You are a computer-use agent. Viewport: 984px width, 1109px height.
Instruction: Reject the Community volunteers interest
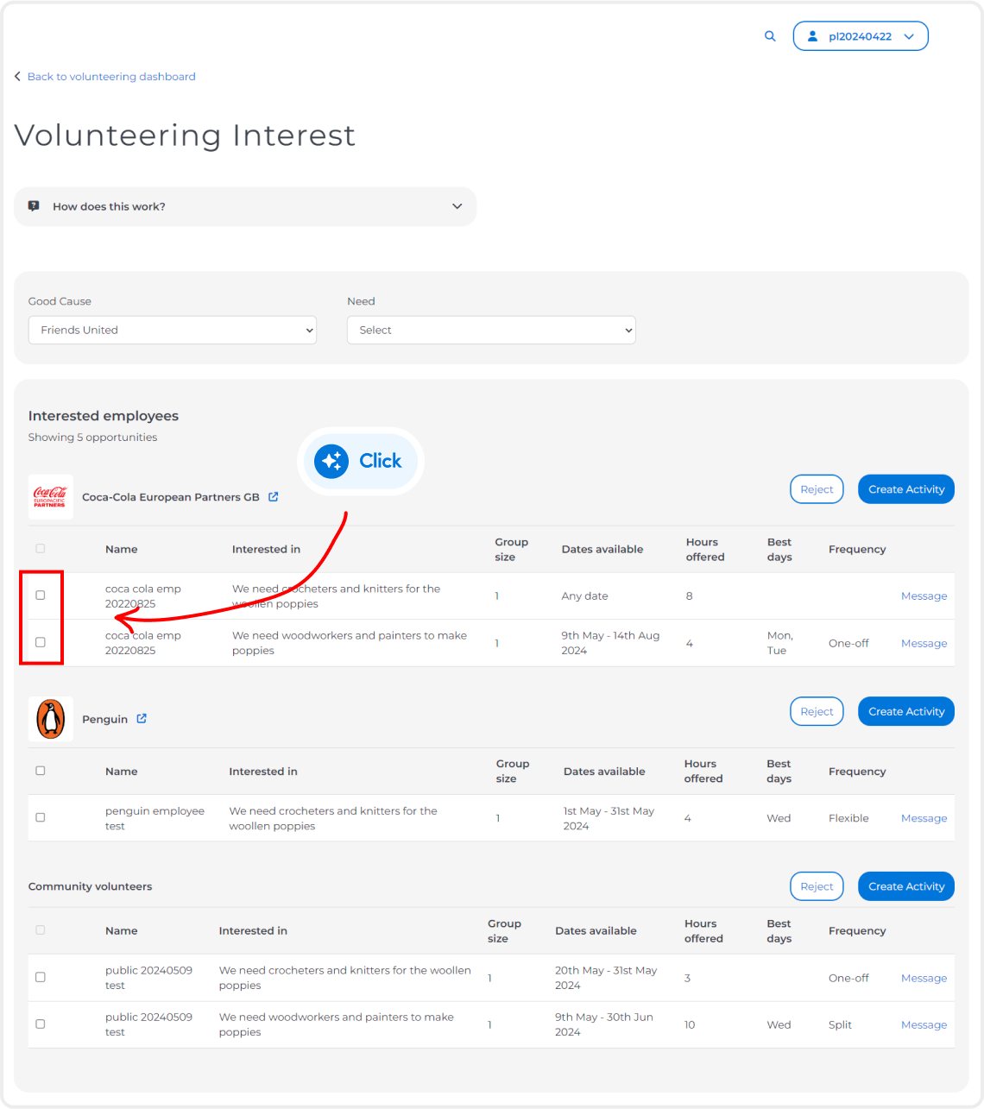pos(817,886)
